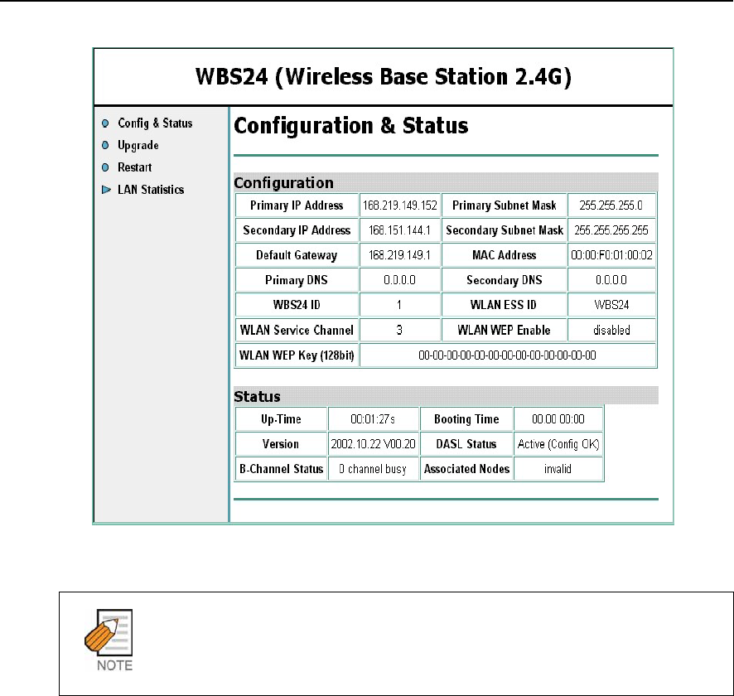Select the Active (Config OK) status value
The width and height of the screenshot is (734, 696).
[x=558, y=444]
